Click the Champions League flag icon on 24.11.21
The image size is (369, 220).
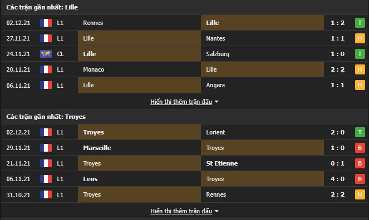(46, 54)
